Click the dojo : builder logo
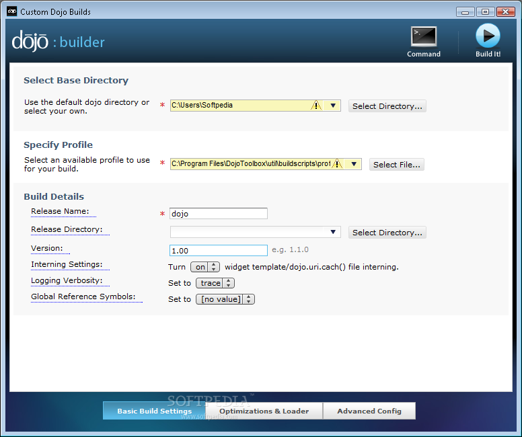The height and width of the screenshot is (437, 522). [59, 41]
